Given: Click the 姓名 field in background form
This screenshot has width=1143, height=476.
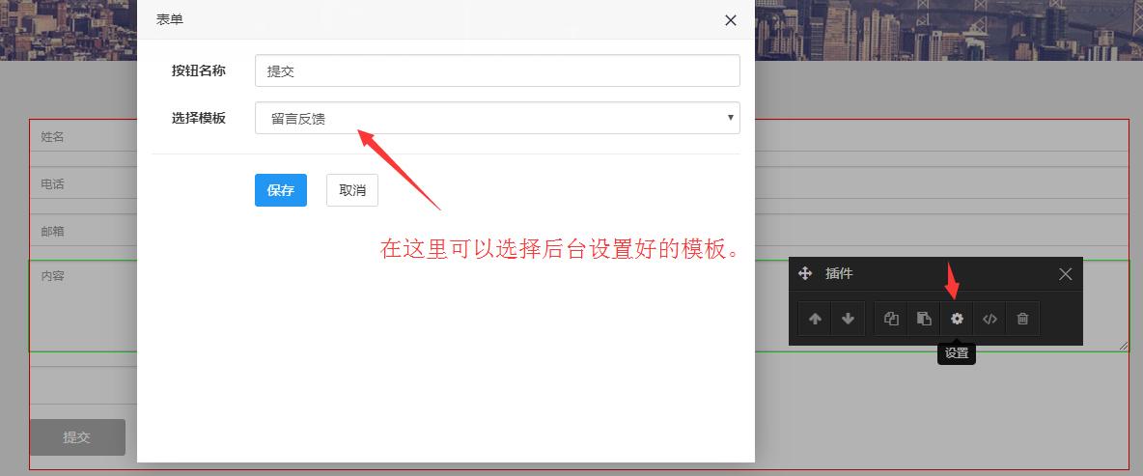Looking at the screenshot, I should (82, 137).
